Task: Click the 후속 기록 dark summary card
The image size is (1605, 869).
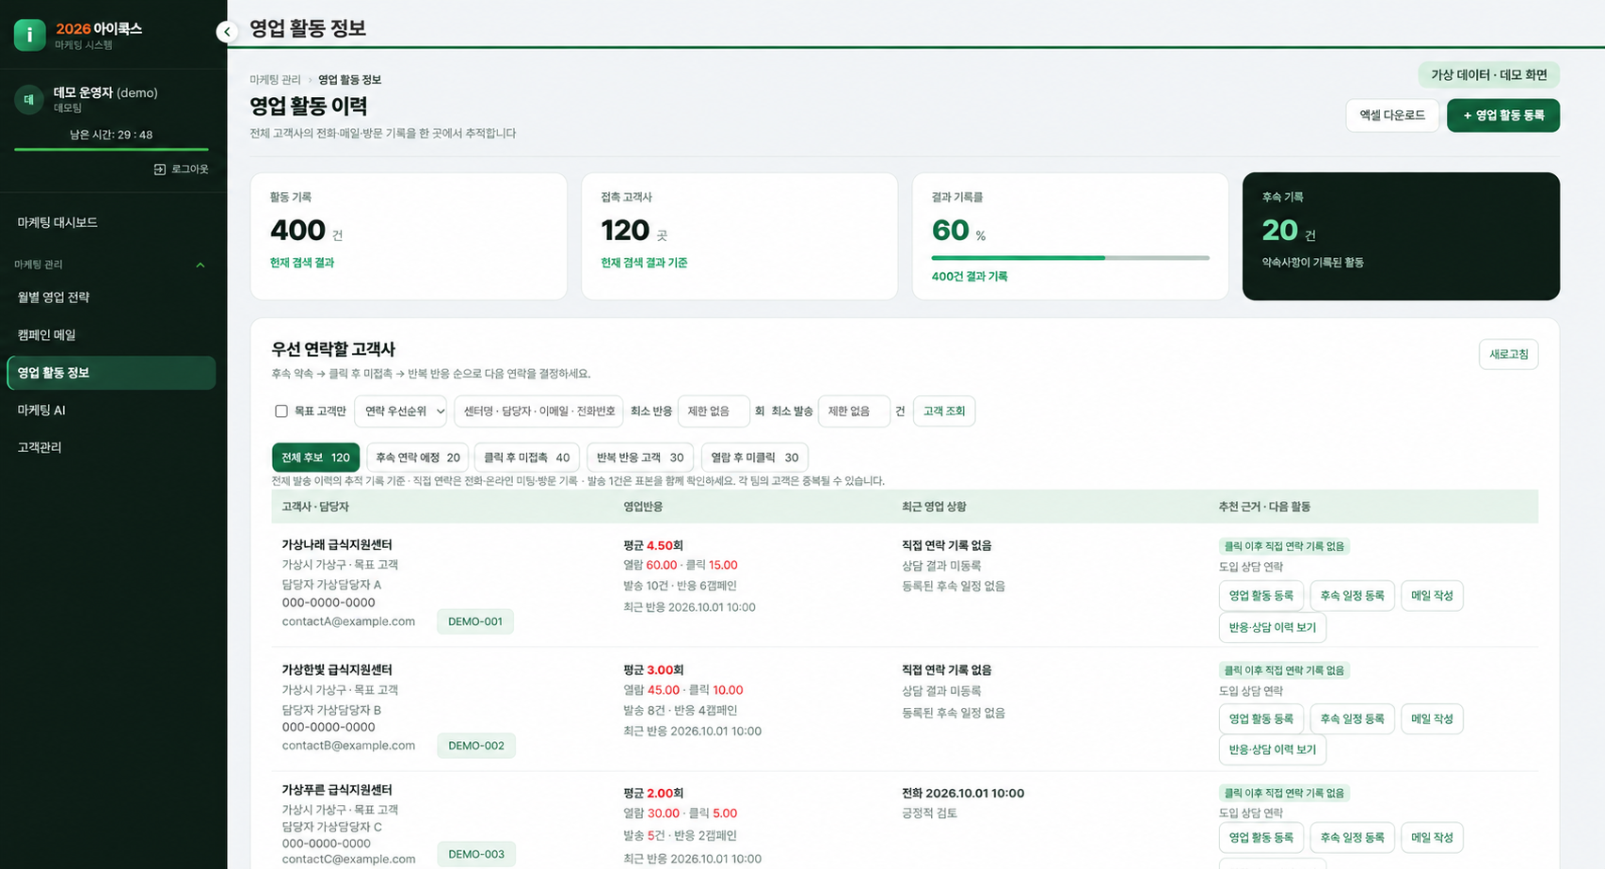Action: pyautogui.click(x=1401, y=236)
